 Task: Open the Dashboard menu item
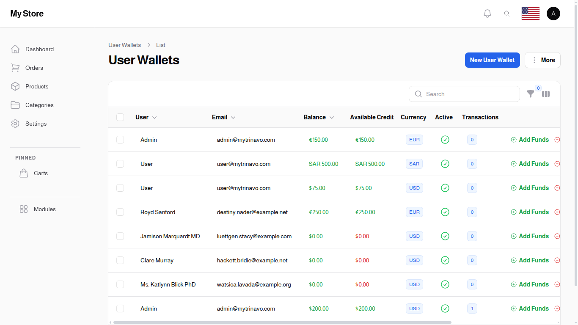click(39, 49)
